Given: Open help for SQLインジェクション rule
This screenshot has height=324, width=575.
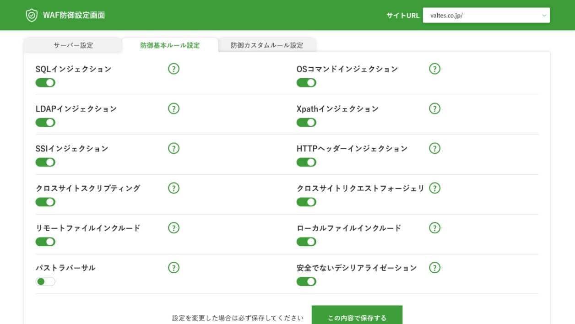Looking at the screenshot, I should (x=174, y=69).
